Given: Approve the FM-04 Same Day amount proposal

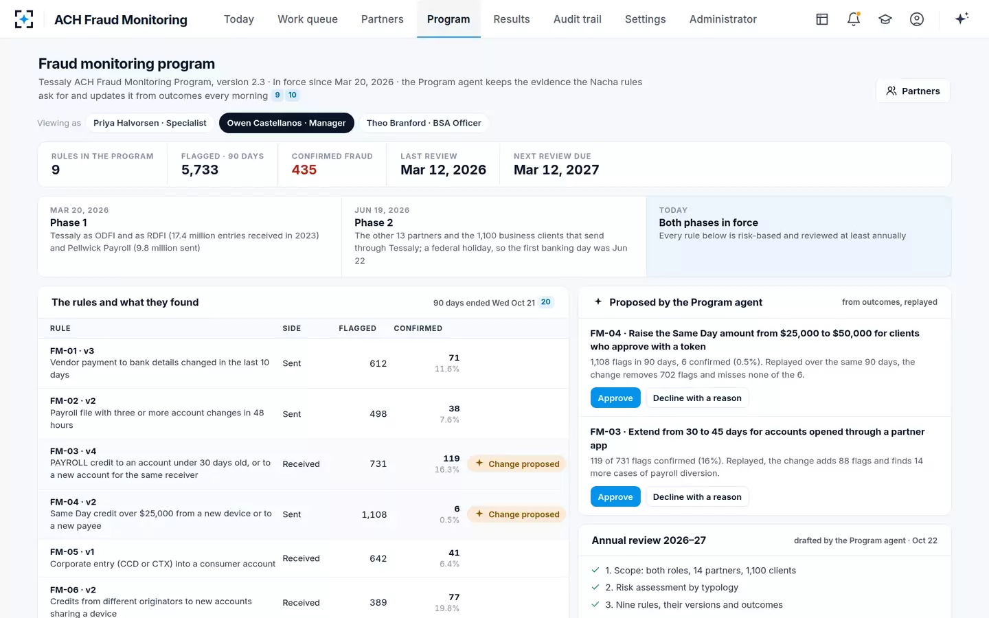Looking at the screenshot, I should pos(615,398).
